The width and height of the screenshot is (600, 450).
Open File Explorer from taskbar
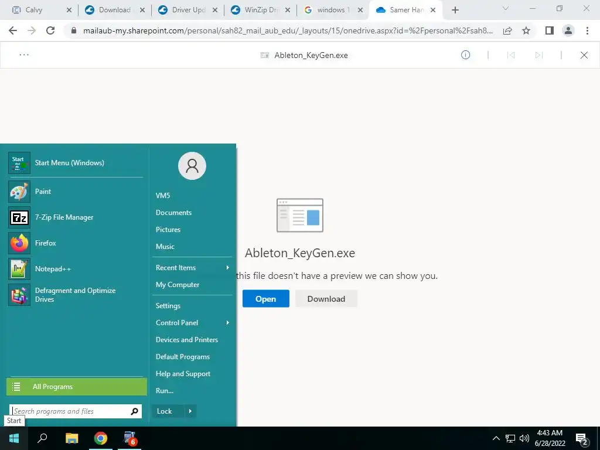click(71, 438)
